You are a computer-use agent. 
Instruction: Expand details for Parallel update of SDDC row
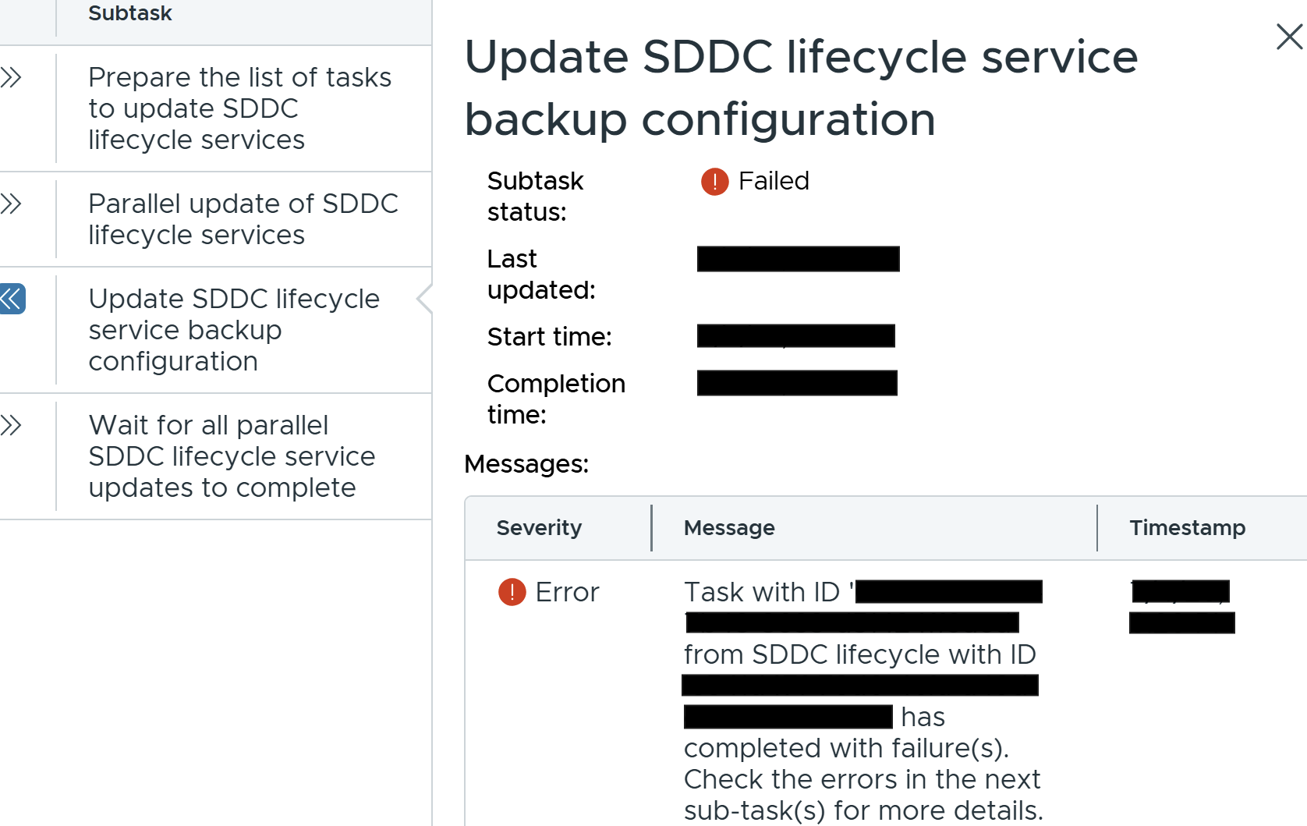point(11,204)
